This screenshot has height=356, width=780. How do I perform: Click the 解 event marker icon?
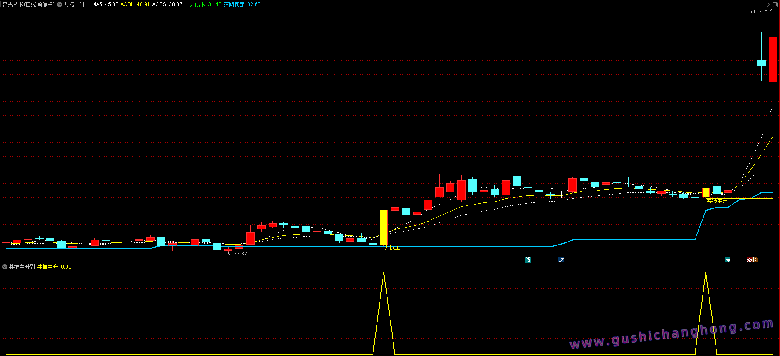pyautogui.click(x=528, y=260)
